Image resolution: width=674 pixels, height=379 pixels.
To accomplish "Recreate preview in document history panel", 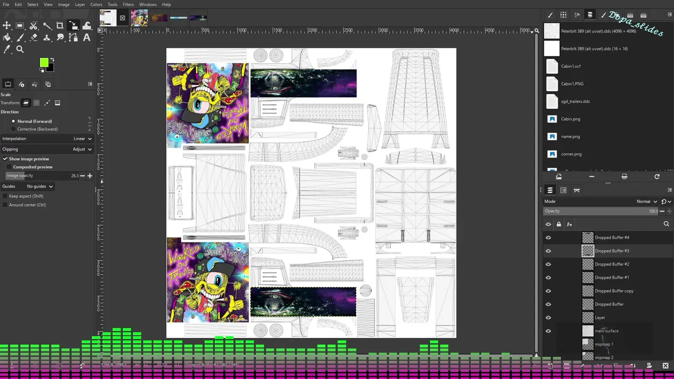I will coord(657,177).
